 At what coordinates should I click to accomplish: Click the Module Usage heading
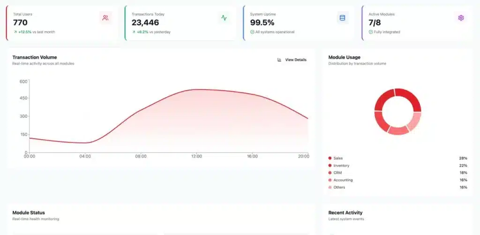[x=345, y=57]
